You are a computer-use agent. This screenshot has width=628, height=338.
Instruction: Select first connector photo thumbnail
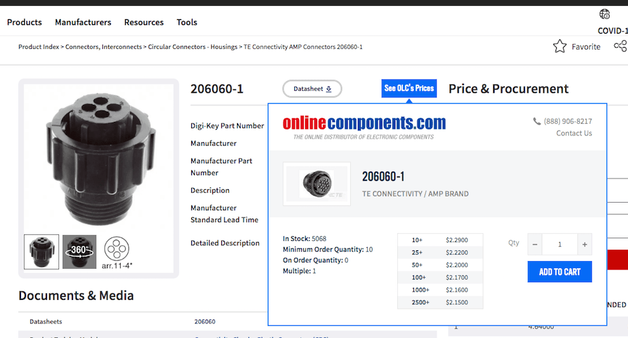41,252
